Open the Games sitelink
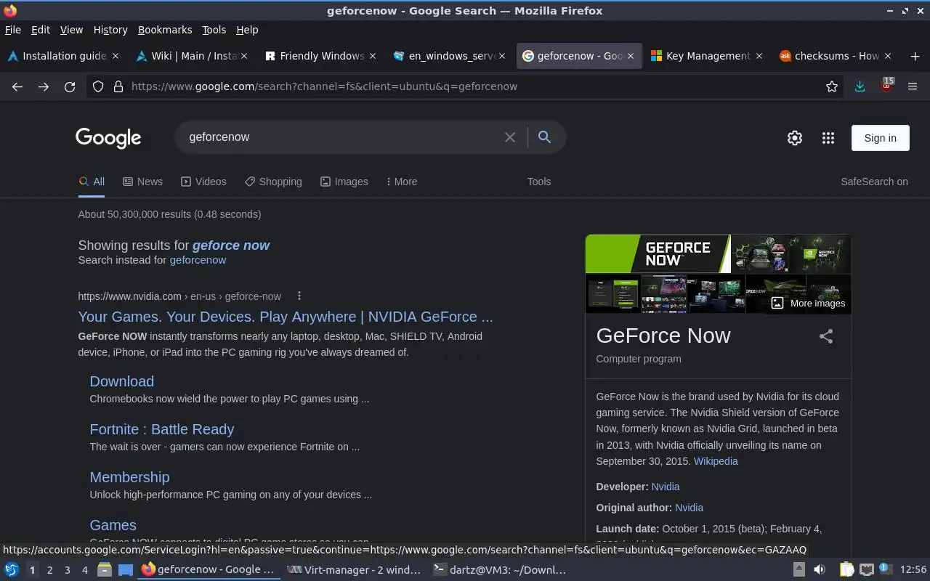This screenshot has width=930, height=581. point(113,525)
